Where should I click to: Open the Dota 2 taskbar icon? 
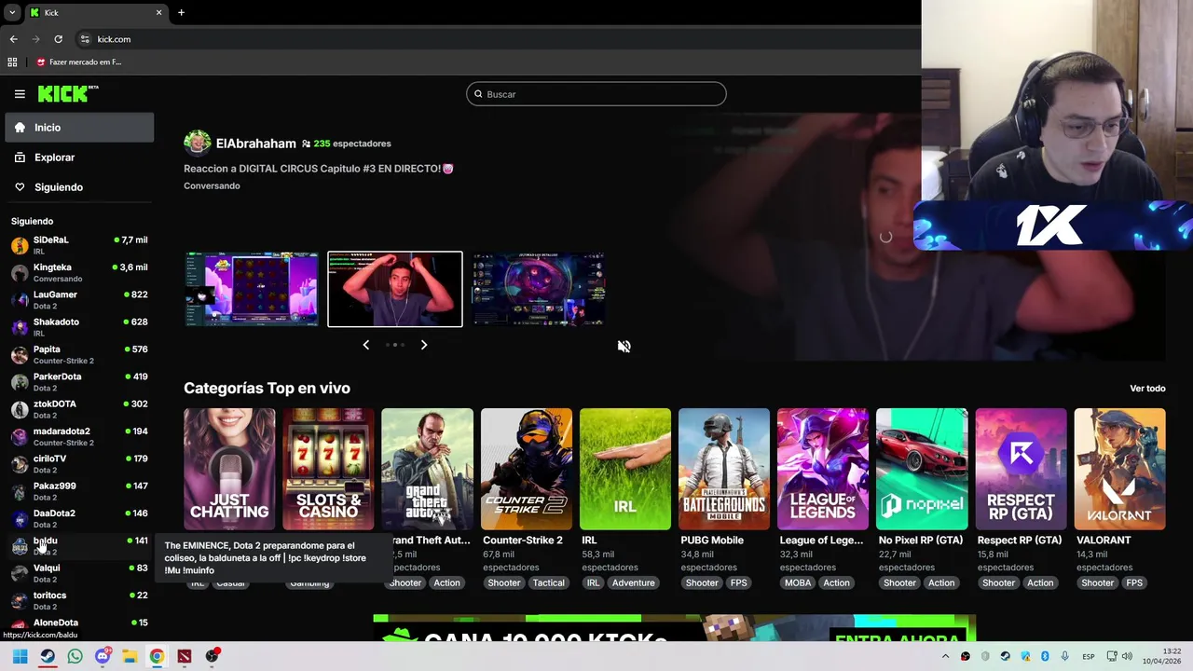pos(185,656)
